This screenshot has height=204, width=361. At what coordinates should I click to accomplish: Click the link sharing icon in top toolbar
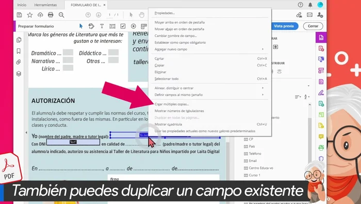tap(299, 15)
